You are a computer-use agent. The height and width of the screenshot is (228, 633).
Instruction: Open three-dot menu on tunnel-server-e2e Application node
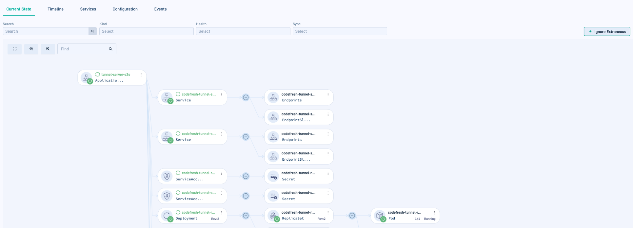coord(141,75)
